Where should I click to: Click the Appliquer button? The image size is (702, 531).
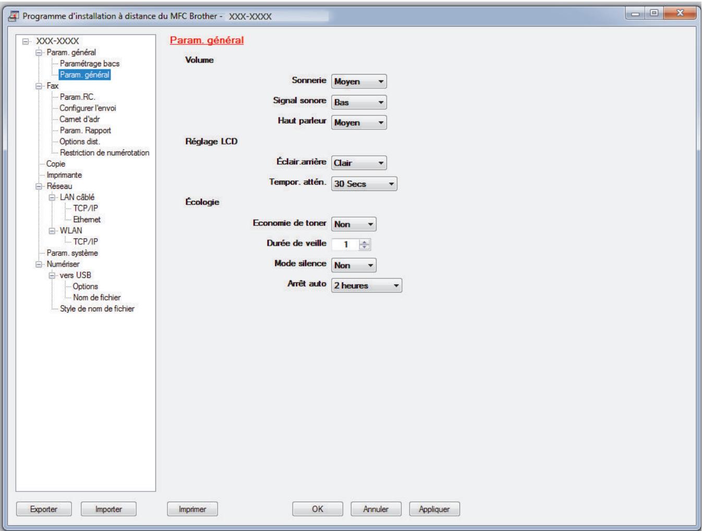[x=434, y=509]
